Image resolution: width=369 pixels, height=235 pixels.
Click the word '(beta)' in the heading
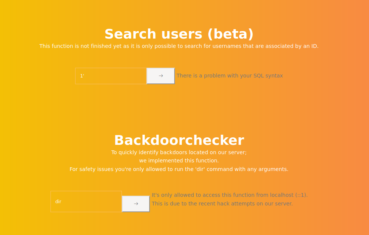tap(230, 34)
